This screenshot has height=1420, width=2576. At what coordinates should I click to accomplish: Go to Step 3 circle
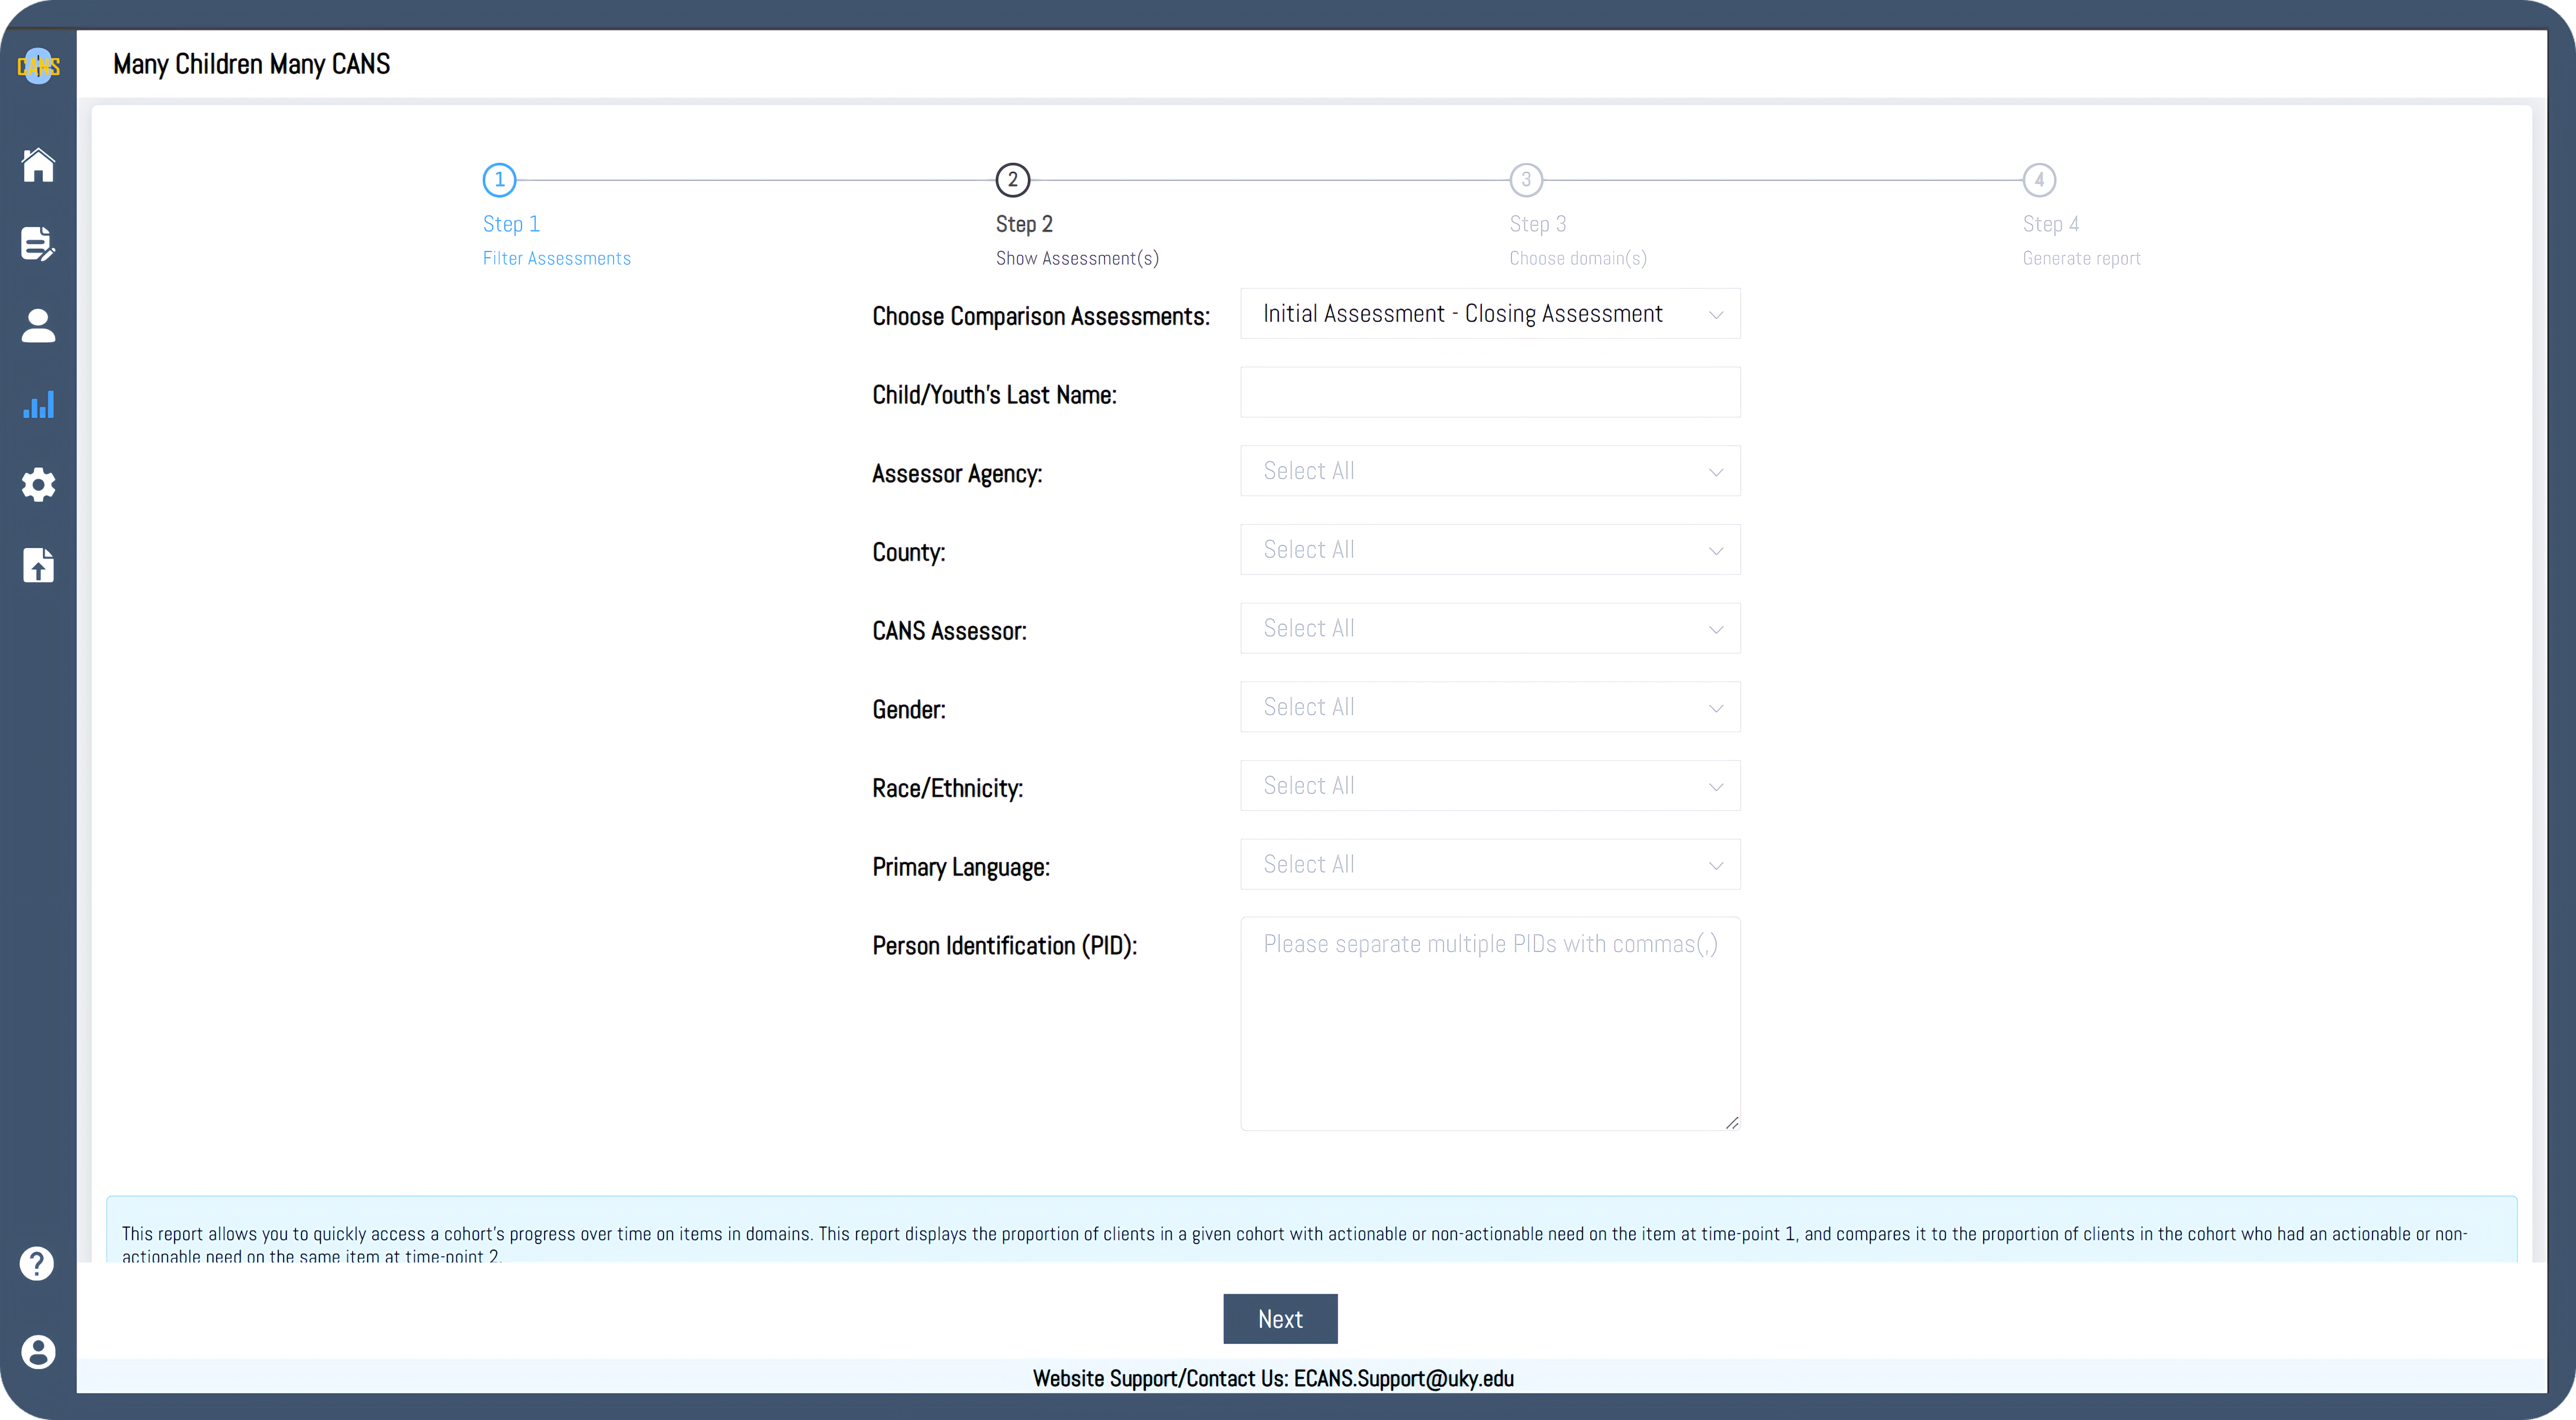point(1526,180)
